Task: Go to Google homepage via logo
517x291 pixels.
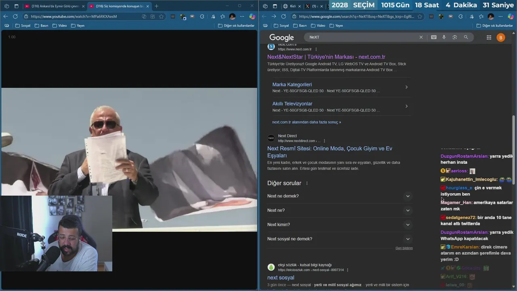Action: click(282, 37)
